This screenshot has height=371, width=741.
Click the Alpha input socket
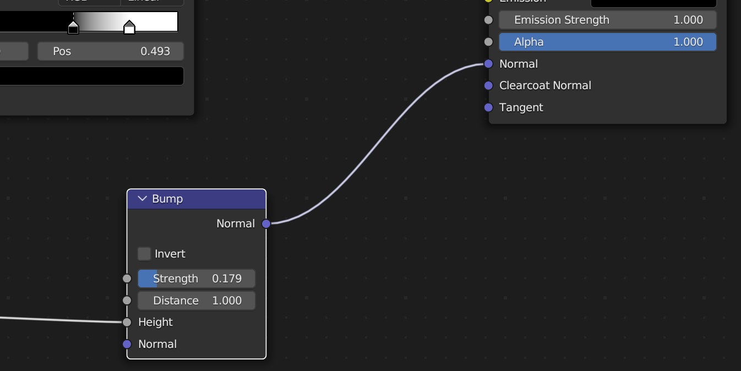tap(488, 42)
